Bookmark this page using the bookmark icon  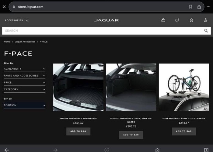190,7
